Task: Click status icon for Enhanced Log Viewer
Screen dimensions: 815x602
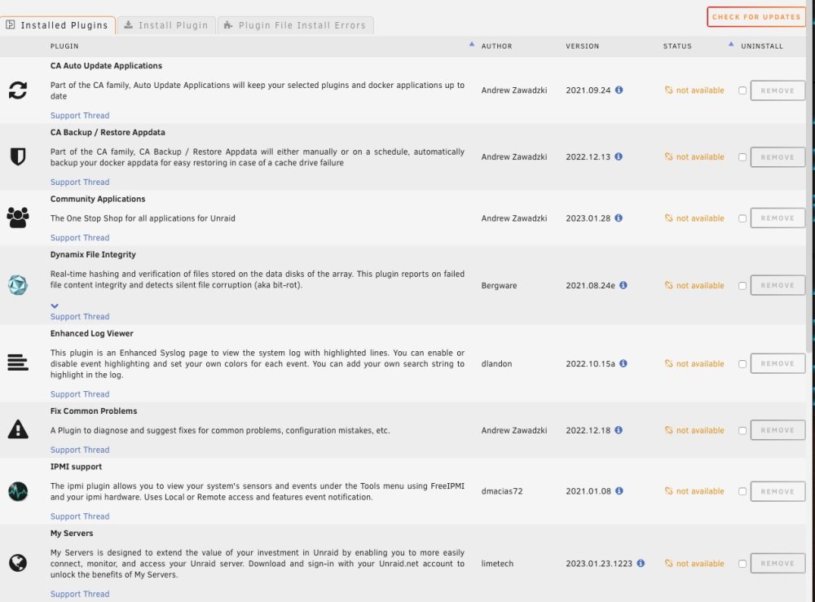Action: [x=668, y=363]
